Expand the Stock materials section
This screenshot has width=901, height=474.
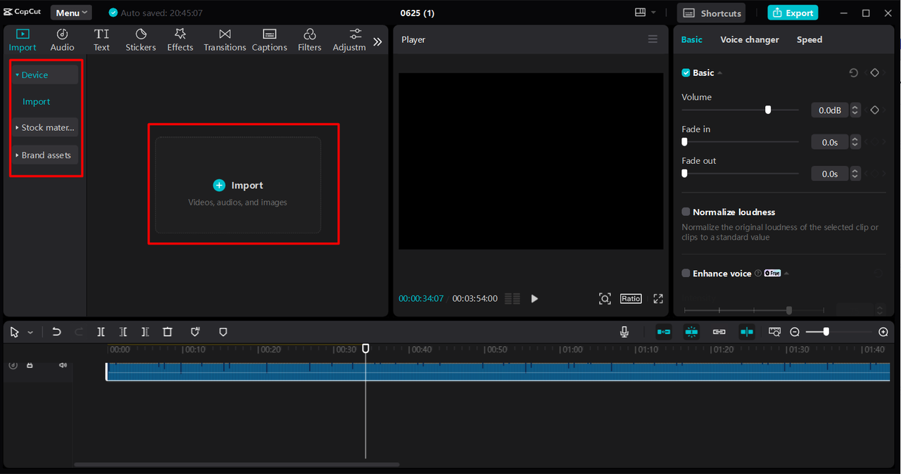click(x=45, y=128)
